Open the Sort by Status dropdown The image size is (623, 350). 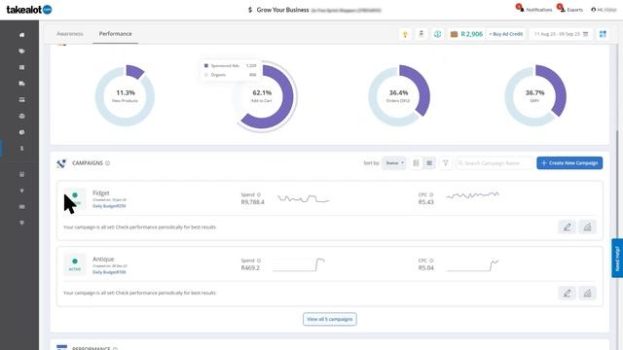[x=394, y=163]
